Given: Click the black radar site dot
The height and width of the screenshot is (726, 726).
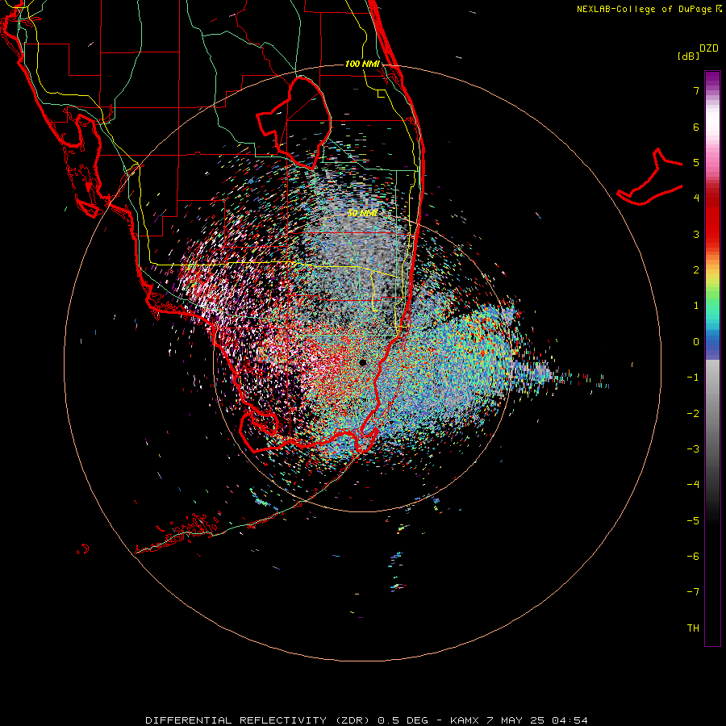Looking at the screenshot, I should [362, 362].
